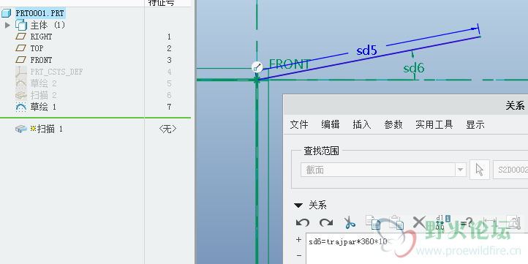Image resolution: width=528 pixels, height=264 pixels.
Task: Click the minus operator beside relation editor
Action: (298, 255)
